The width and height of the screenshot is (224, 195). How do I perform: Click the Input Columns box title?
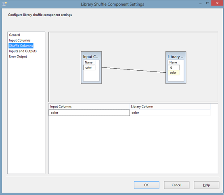91,57
